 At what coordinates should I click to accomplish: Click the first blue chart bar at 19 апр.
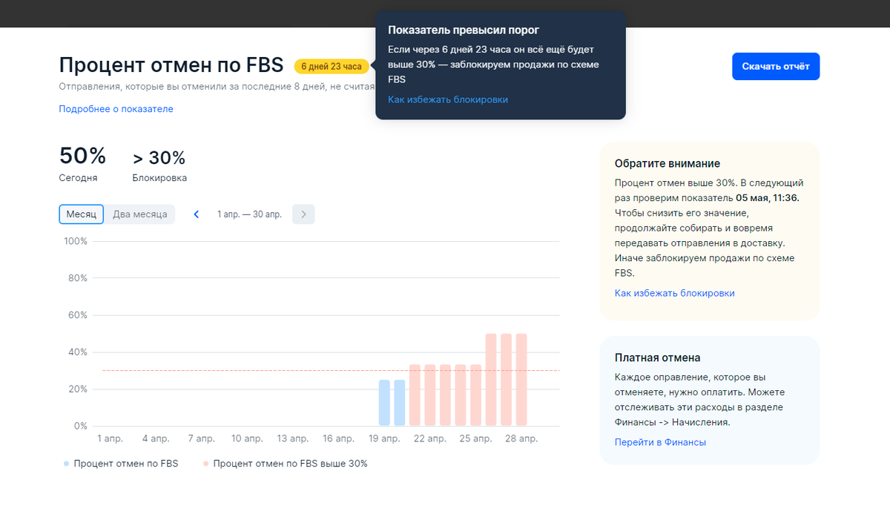coord(384,403)
